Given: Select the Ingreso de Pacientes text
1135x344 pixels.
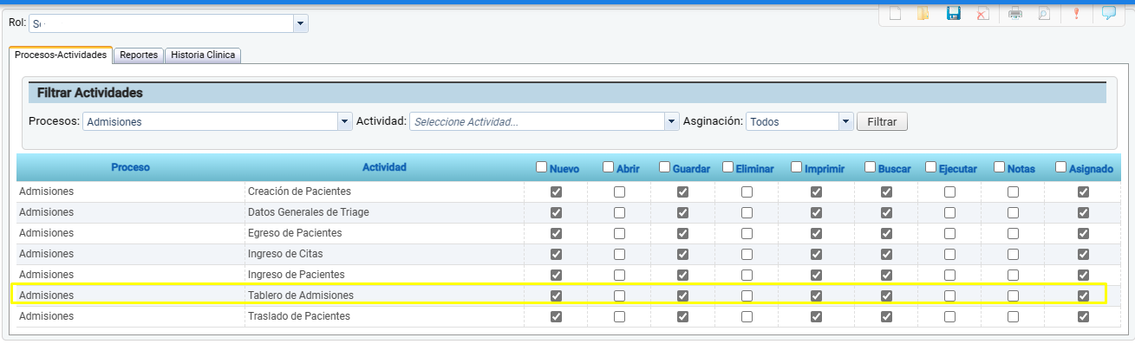Looking at the screenshot, I should 297,275.
